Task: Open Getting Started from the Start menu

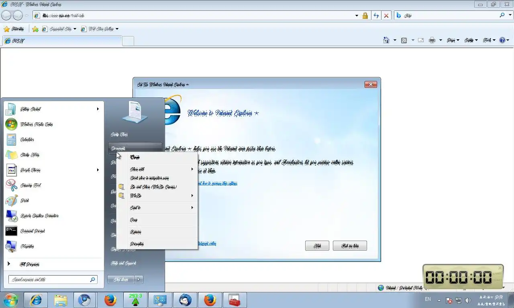Action: [x=52, y=109]
